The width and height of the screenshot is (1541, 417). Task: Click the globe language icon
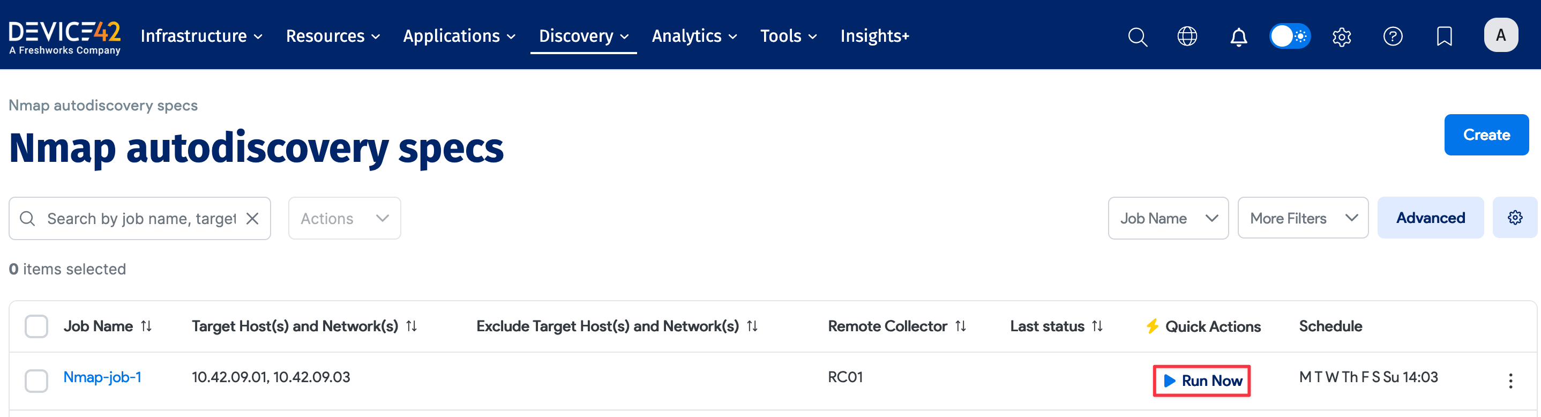click(1187, 37)
